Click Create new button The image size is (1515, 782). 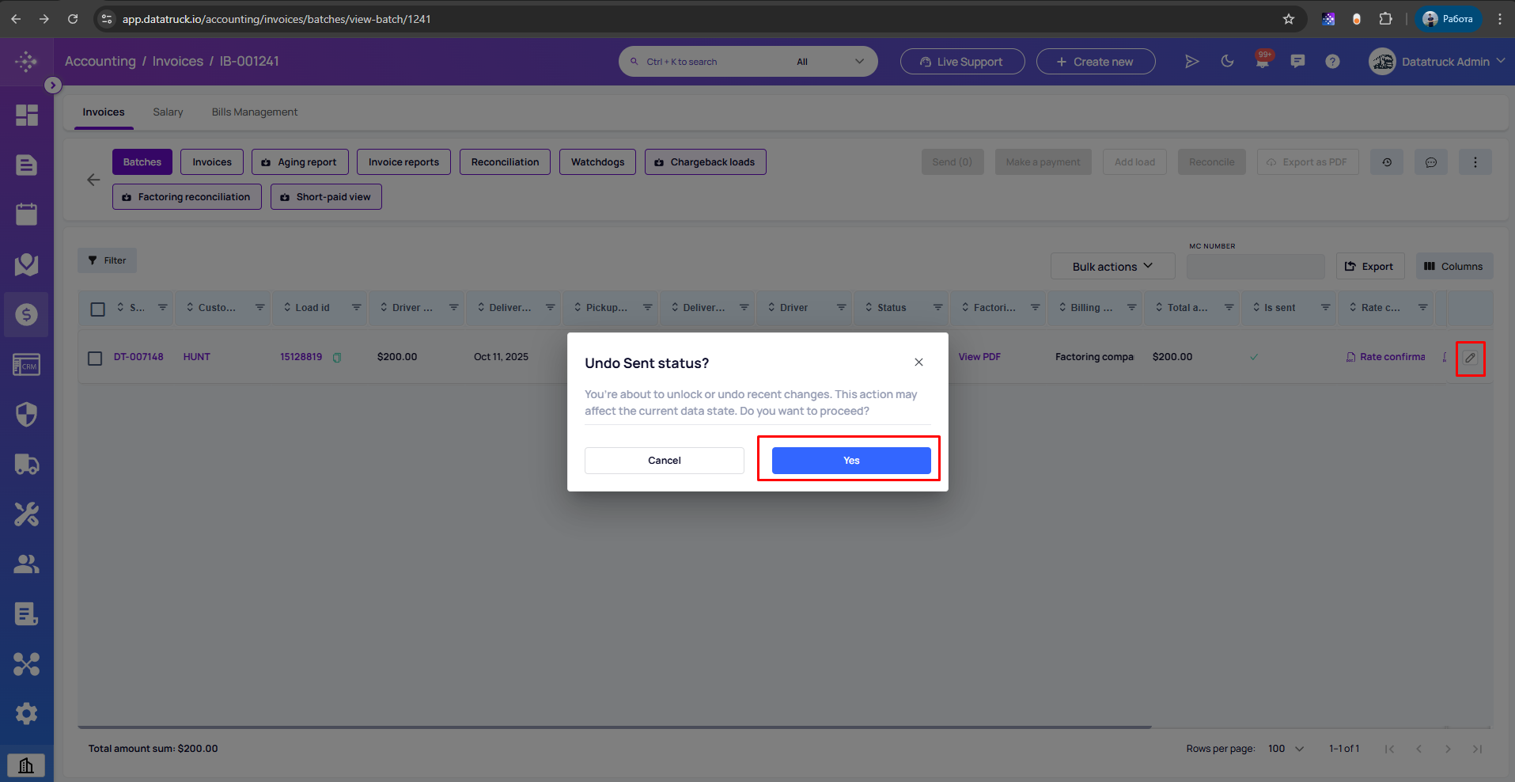point(1096,62)
